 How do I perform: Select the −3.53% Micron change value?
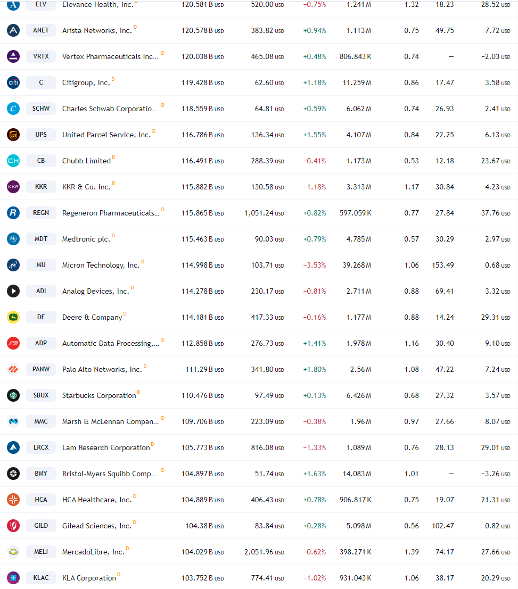pyautogui.click(x=315, y=265)
